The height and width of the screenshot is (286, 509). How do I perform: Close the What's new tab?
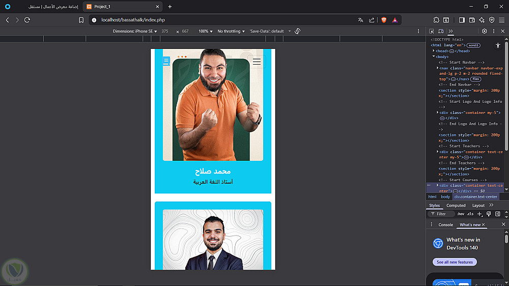(484, 224)
